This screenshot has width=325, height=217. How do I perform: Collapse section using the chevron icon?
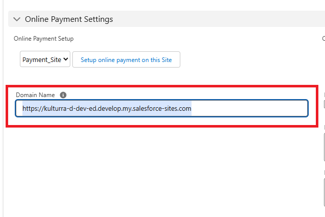tap(17, 19)
